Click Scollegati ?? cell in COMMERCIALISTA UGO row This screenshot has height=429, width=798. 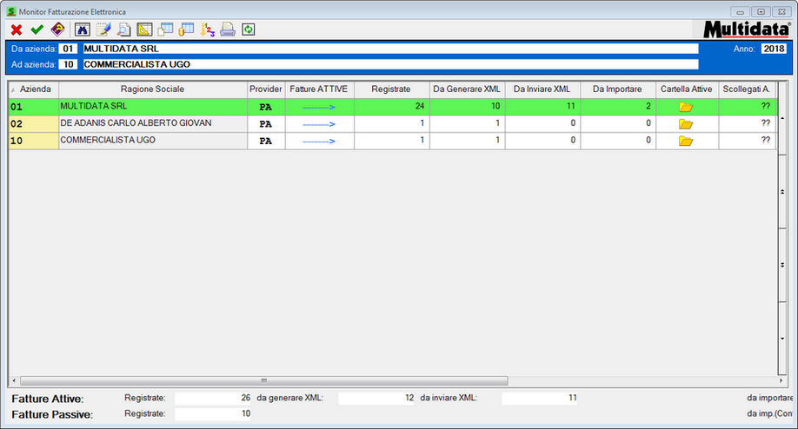[x=747, y=141]
